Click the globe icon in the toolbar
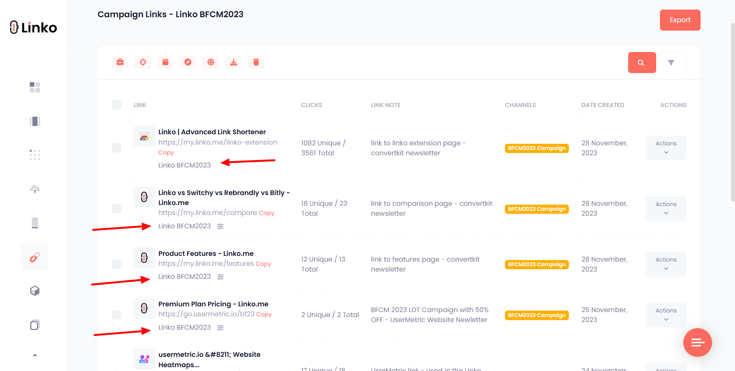 [211, 62]
